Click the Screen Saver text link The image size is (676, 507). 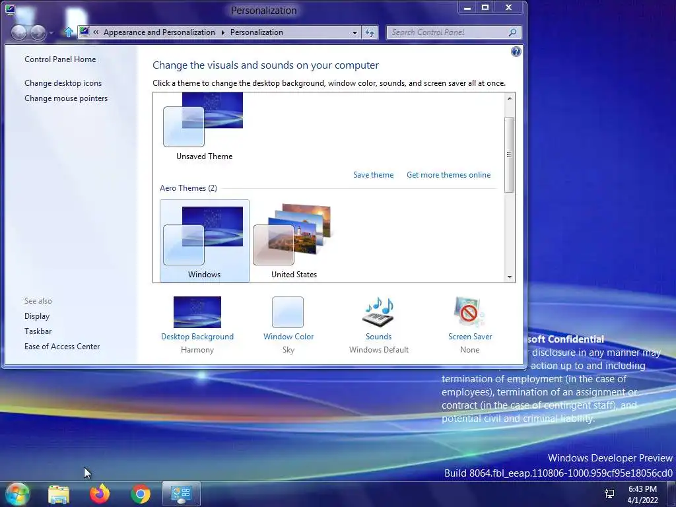tap(470, 337)
